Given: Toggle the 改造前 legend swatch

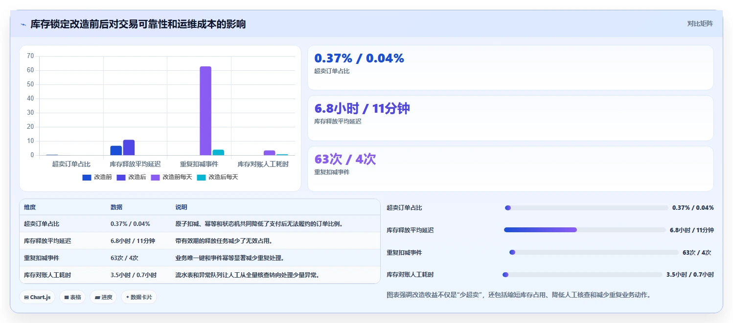Looking at the screenshot, I should (x=87, y=177).
